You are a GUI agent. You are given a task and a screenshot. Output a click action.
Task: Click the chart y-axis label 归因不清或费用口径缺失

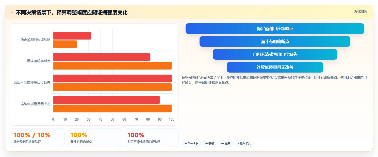click(x=32, y=82)
